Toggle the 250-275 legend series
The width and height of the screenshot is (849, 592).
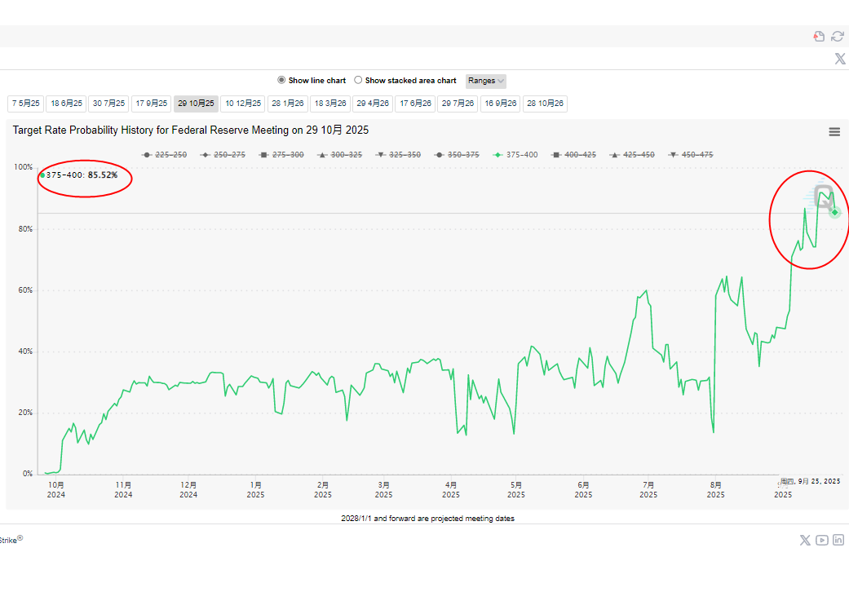223,155
